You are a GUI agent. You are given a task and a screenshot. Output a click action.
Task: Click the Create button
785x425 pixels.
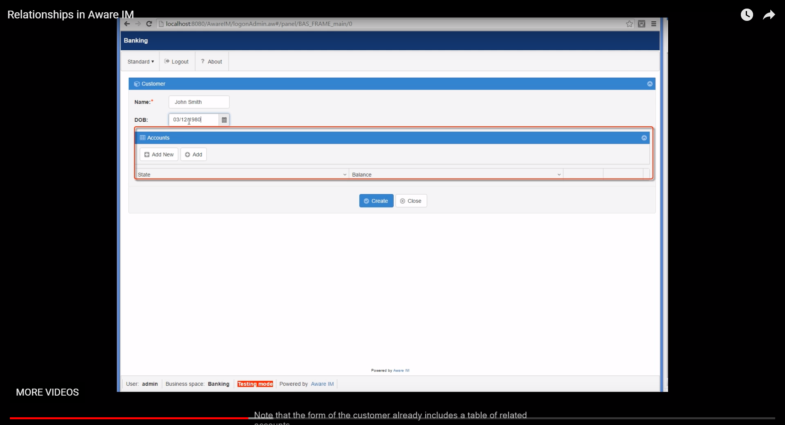376,201
